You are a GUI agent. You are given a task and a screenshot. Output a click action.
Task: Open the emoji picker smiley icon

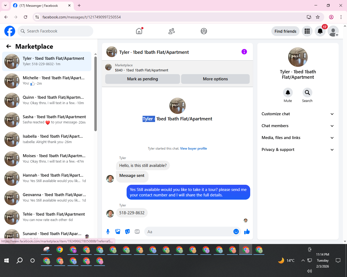236,232
